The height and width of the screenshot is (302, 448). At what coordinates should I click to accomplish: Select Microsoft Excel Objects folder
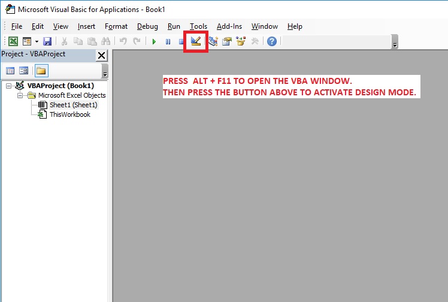point(72,95)
